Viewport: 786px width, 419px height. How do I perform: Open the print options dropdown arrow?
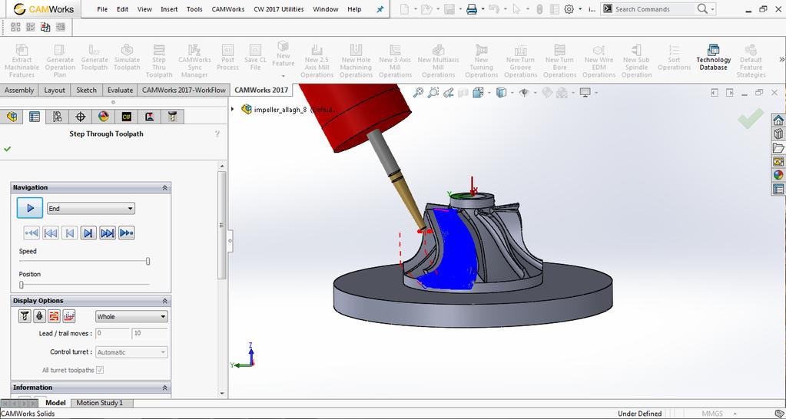click(x=483, y=9)
